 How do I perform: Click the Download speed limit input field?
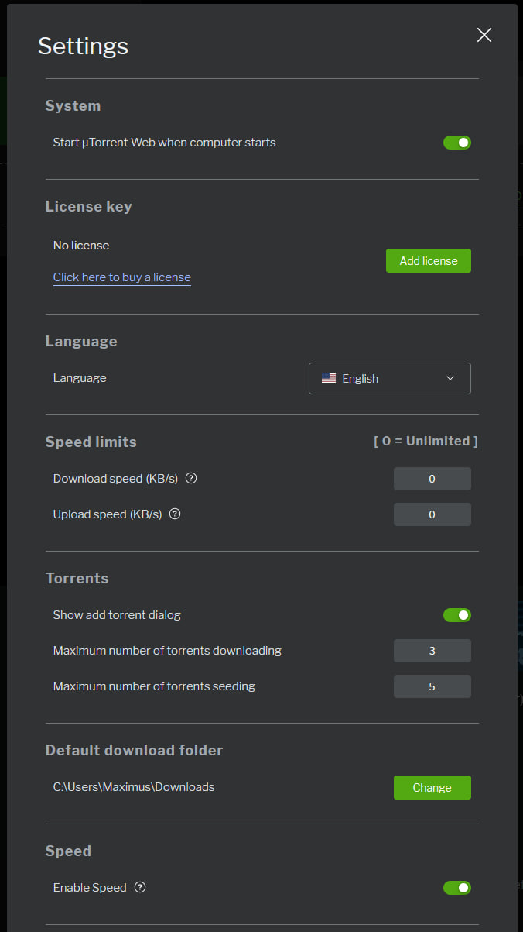tap(432, 479)
